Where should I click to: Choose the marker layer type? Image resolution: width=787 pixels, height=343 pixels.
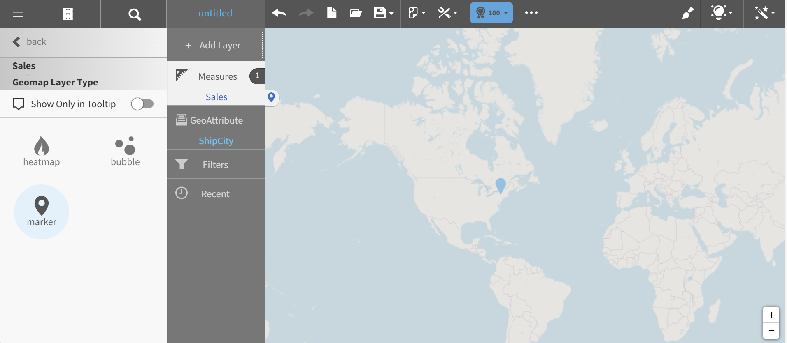(x=42, y=212)
